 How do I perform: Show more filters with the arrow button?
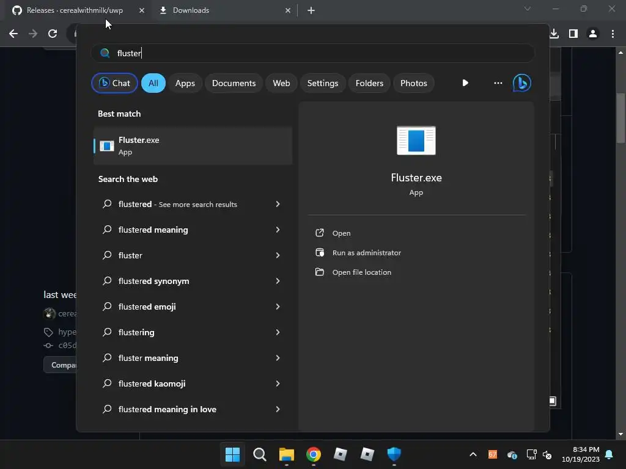[x=465, y=83]
